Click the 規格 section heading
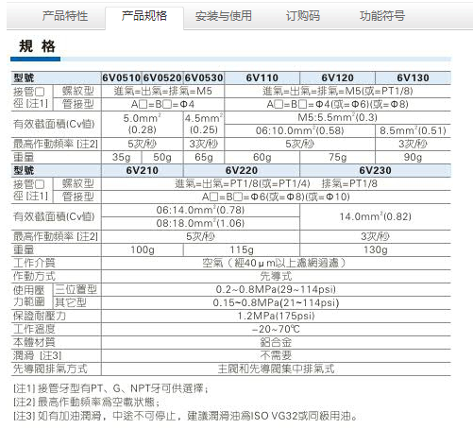 click(x=37, y=46)
